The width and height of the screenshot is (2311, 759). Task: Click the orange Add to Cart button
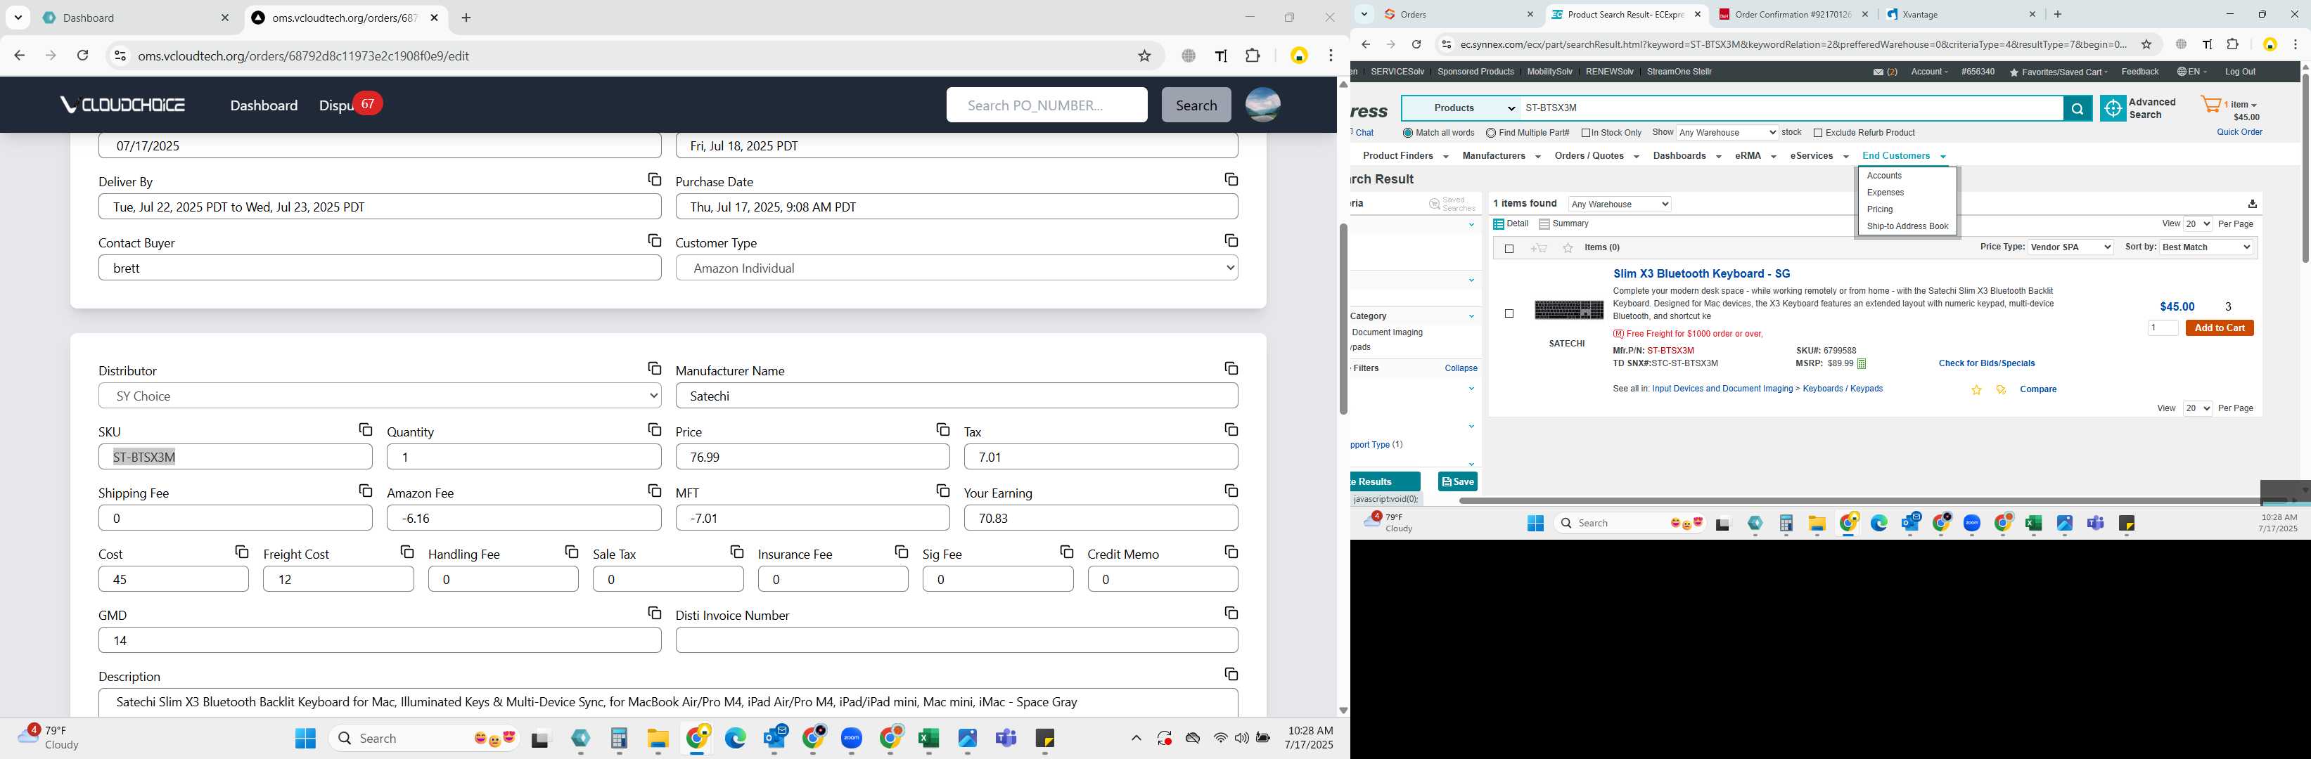[2220, 328]
